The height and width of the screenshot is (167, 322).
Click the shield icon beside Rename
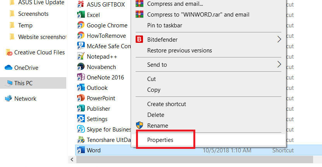tap(139, 125)
